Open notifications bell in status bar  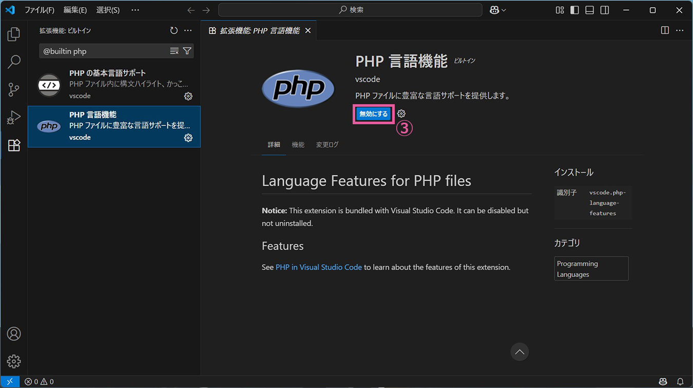tap(680, 382)
